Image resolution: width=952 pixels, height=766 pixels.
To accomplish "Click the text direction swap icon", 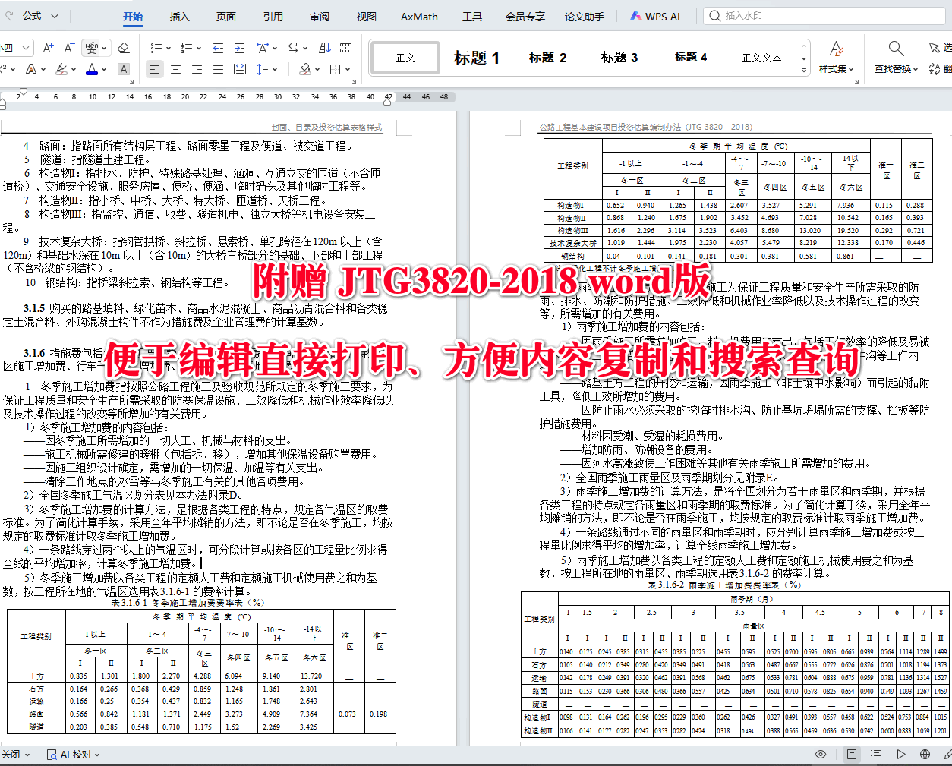I will [293, 48].
